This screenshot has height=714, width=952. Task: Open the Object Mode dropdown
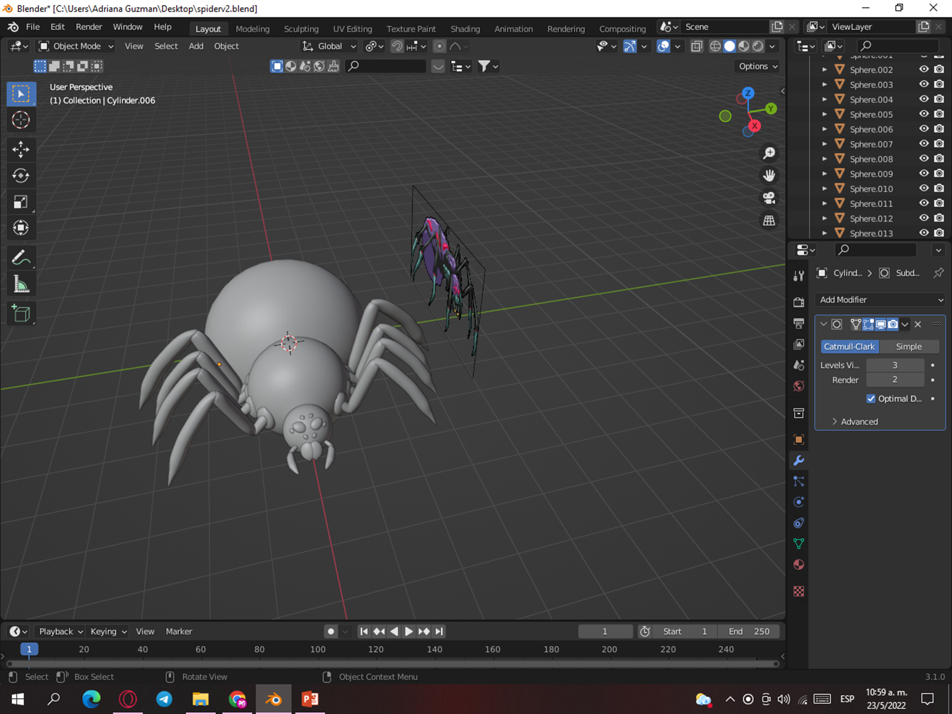tap(76, 46)
